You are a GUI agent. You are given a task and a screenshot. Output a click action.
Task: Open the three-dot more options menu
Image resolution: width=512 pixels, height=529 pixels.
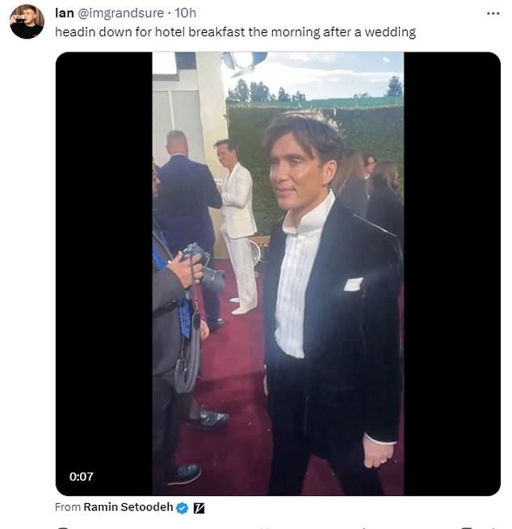coord(493,14)
